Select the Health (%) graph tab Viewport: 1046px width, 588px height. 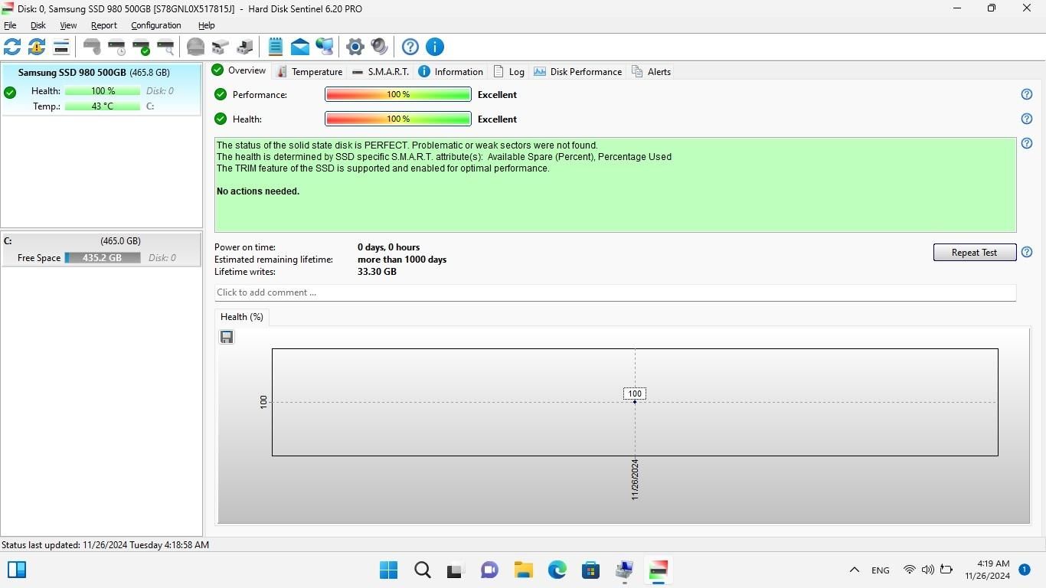click(x=242, y=317)
